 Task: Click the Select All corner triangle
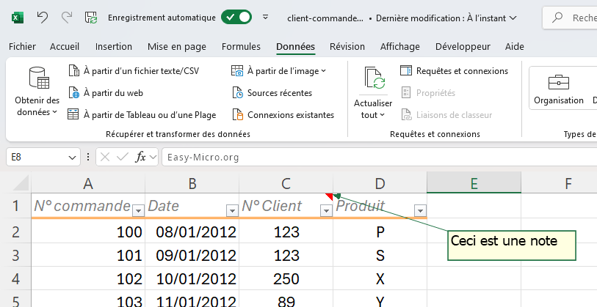(x=20, y=182)
